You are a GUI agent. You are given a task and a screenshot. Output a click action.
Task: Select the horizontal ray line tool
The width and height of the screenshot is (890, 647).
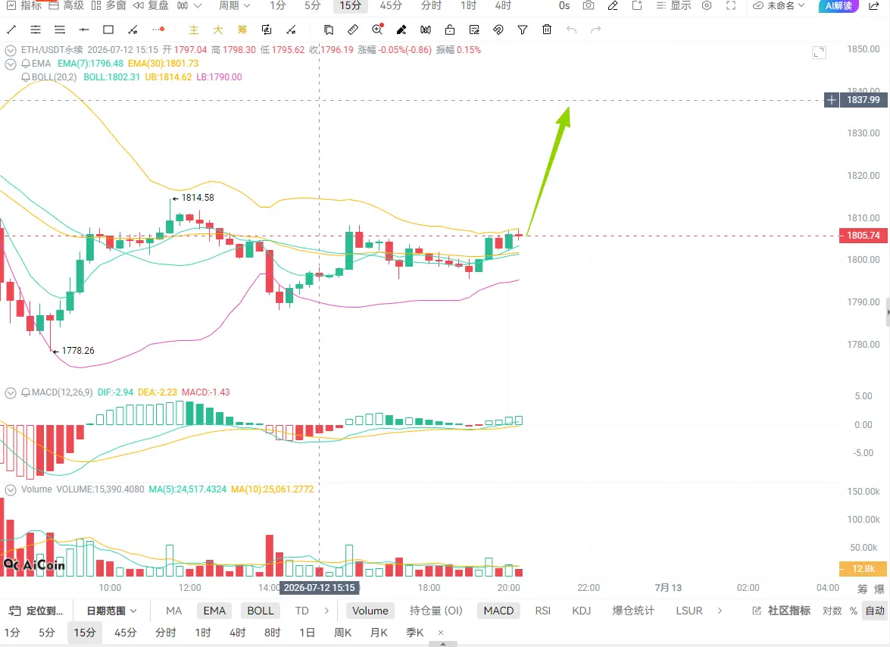84,30
